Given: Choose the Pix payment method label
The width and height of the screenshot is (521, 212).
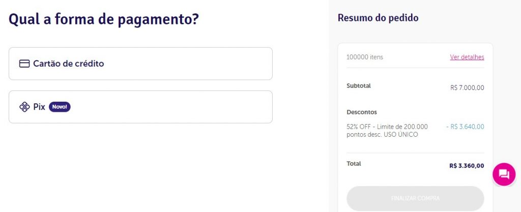Looking at the screenshot, I should coord(39,107).
